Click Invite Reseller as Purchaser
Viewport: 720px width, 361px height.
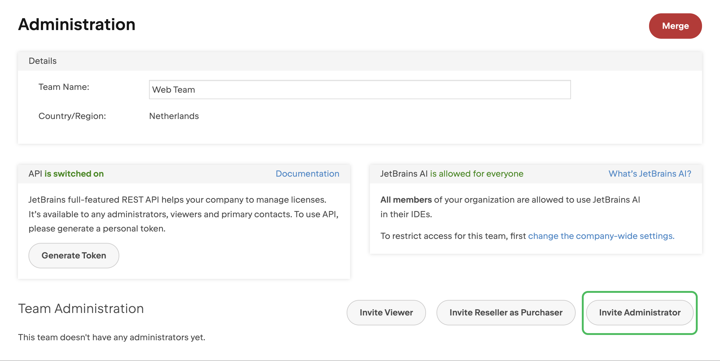coord(506,313)
